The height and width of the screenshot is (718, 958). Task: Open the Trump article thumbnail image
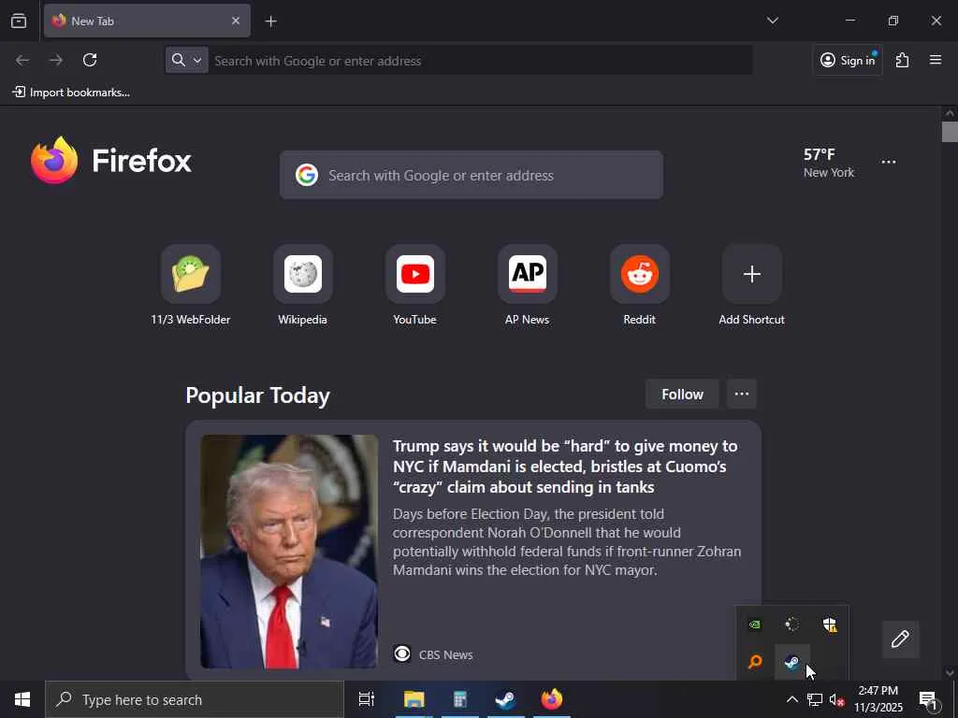coord(289,552)
